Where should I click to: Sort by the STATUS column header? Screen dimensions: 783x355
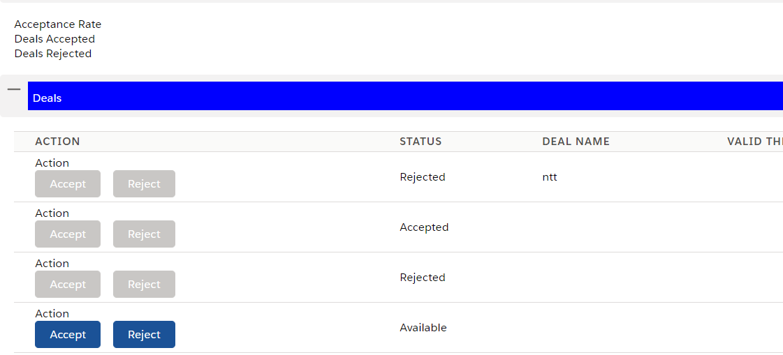coord(420,142)
